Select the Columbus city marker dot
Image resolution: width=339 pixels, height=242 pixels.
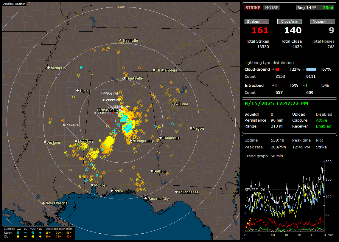tap(161, 138)
